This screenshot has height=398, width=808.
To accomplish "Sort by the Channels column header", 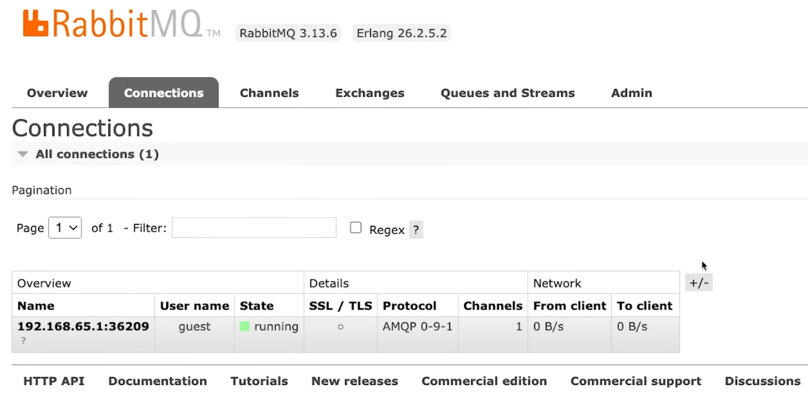I will (x=493, y=306).
